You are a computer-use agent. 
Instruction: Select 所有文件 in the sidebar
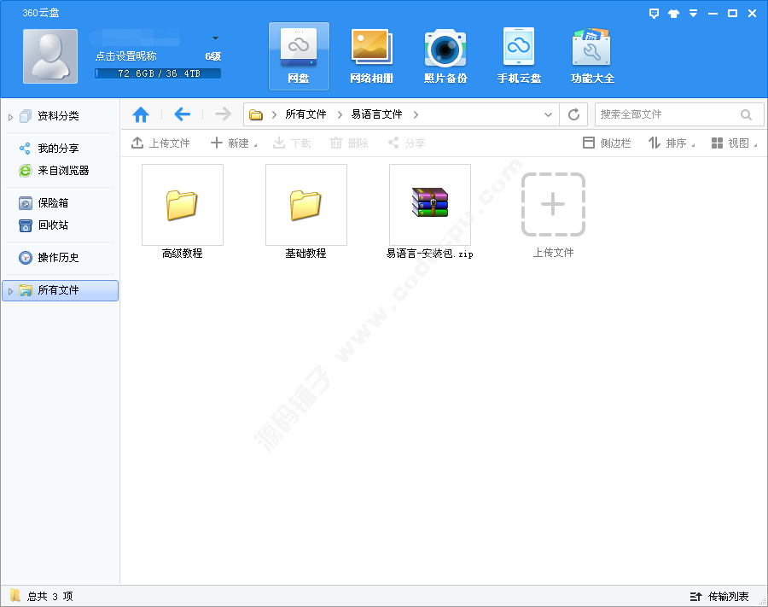[61, 290]
